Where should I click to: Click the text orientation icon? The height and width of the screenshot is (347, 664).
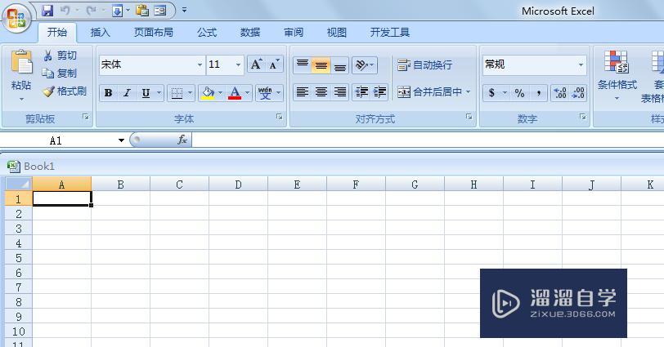pyautogui.click(x=361, y=65)
